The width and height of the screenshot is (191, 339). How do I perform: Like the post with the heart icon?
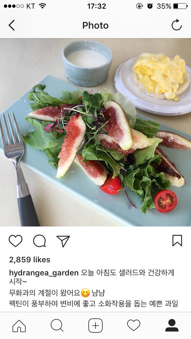[x=15, y=241]
